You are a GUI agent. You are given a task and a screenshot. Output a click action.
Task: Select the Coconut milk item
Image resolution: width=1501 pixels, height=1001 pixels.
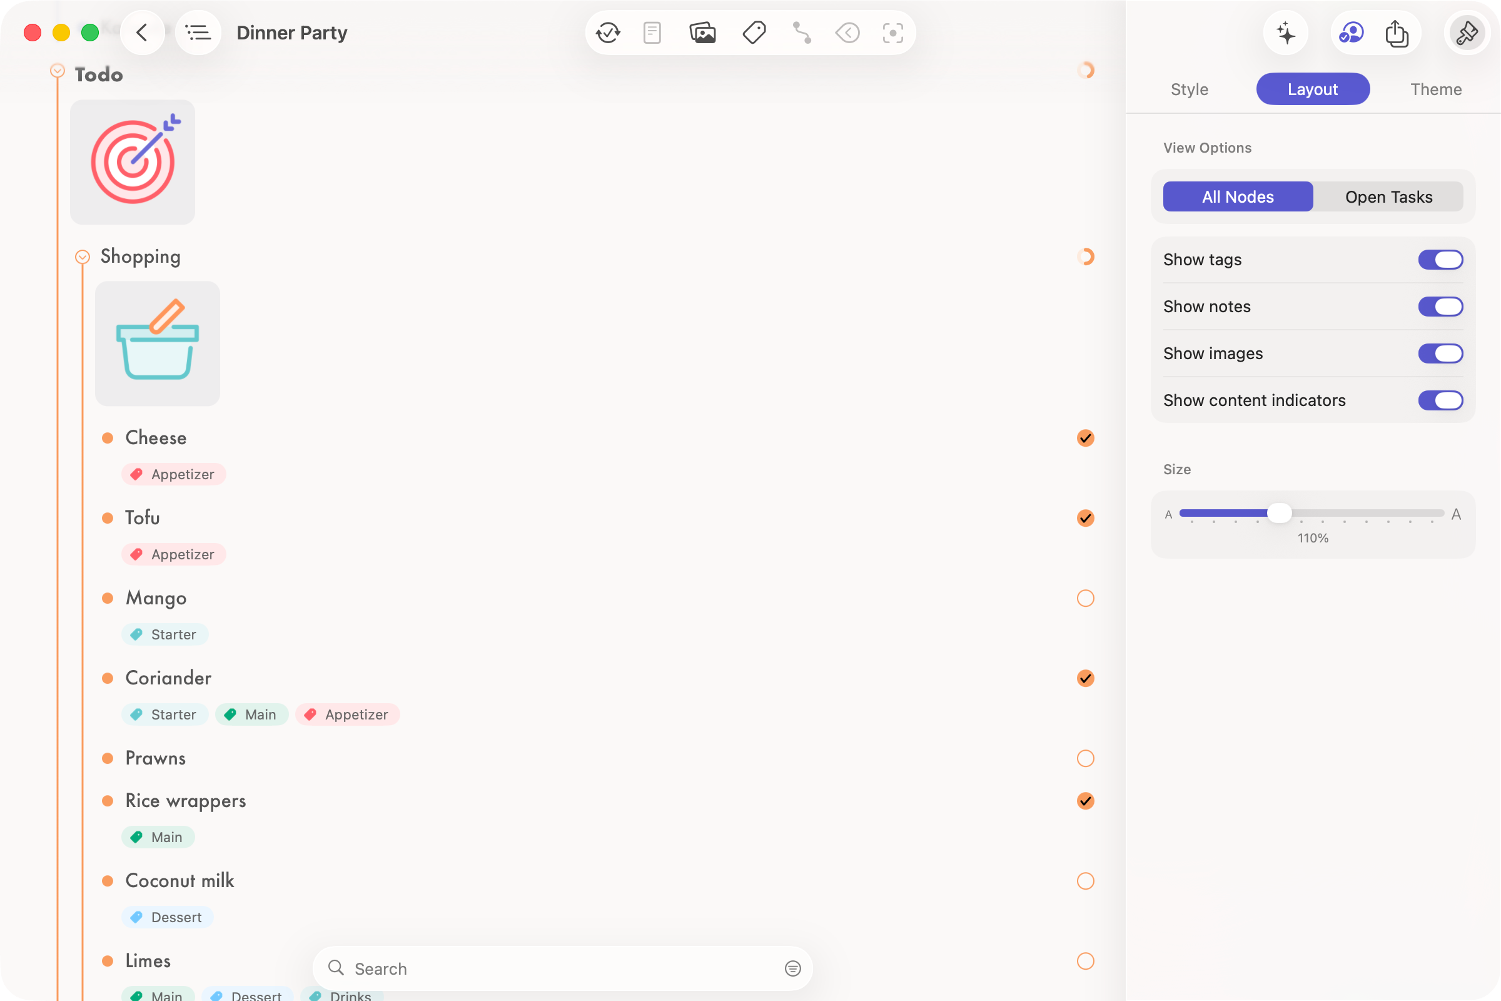pos(179,881)
